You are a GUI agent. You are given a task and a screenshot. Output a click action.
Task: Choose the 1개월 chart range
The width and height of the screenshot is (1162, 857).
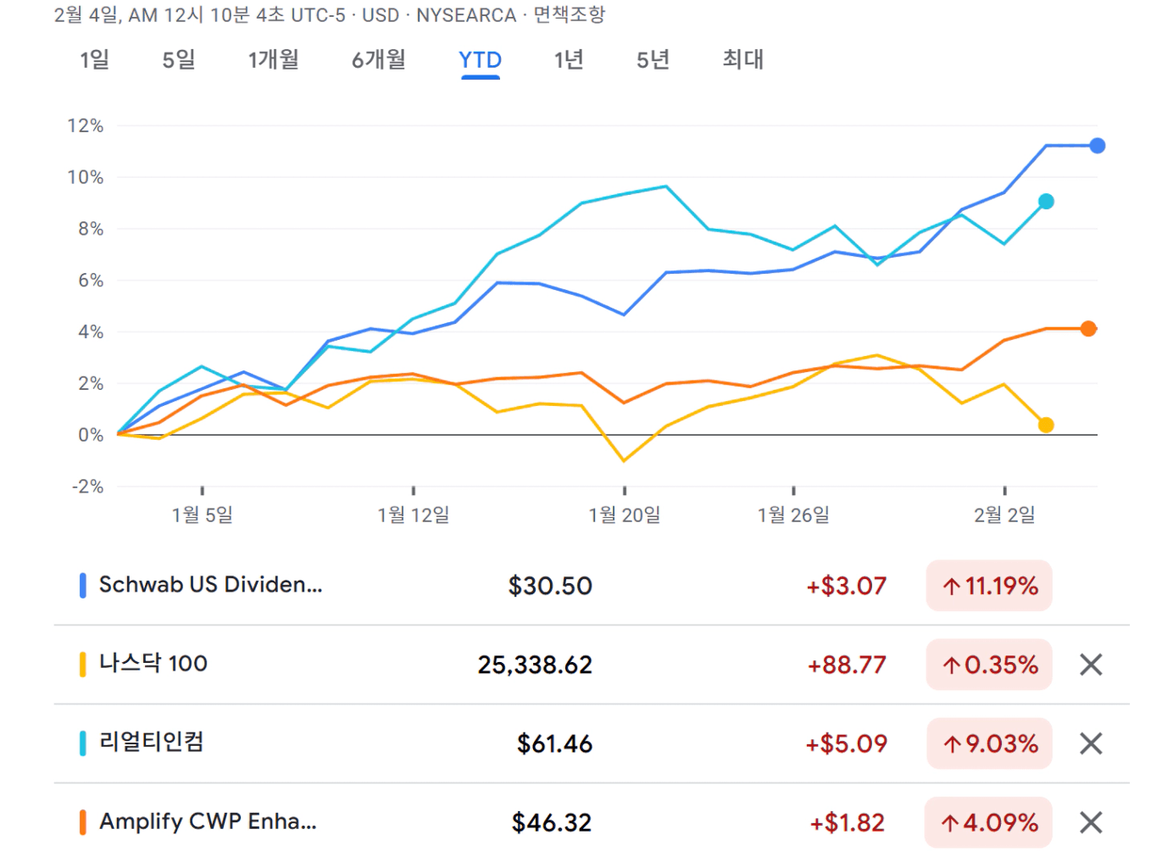(273, 60)
